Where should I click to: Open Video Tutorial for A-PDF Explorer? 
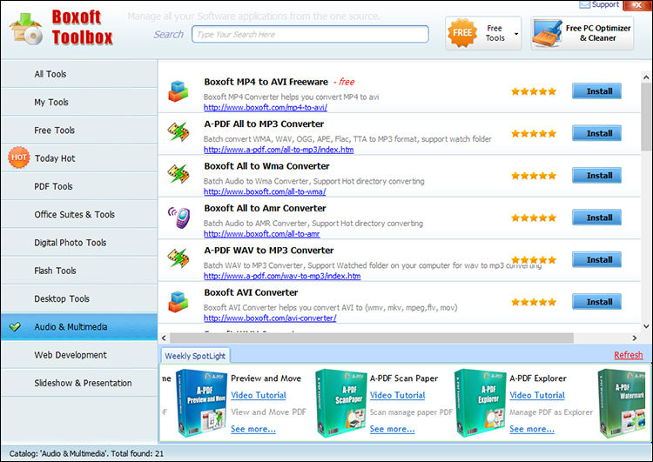coord(537,395)
